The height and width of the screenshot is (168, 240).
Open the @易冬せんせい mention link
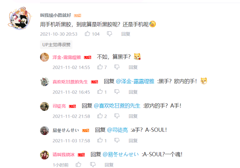pos(121,154)
